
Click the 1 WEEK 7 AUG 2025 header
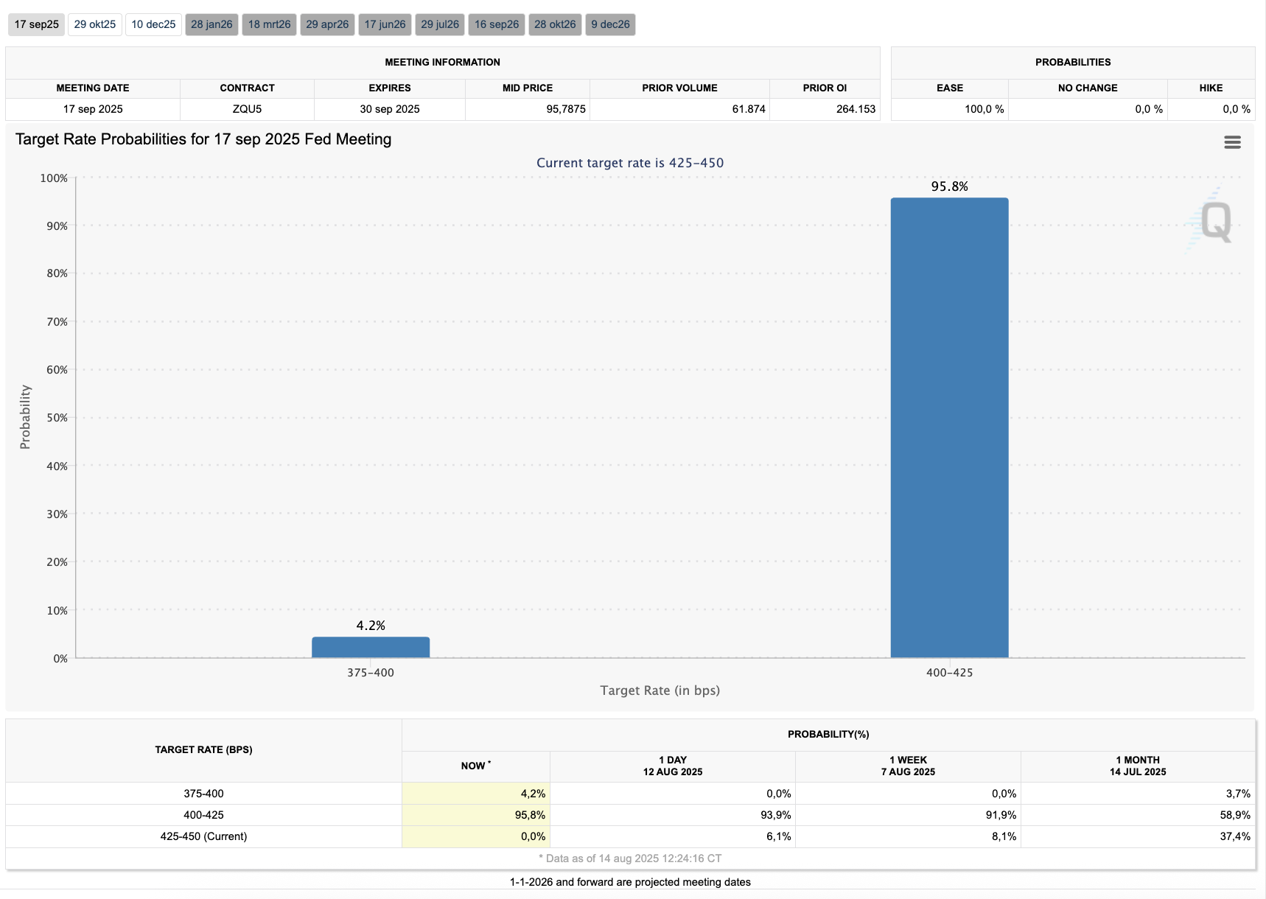click(908, 766)
